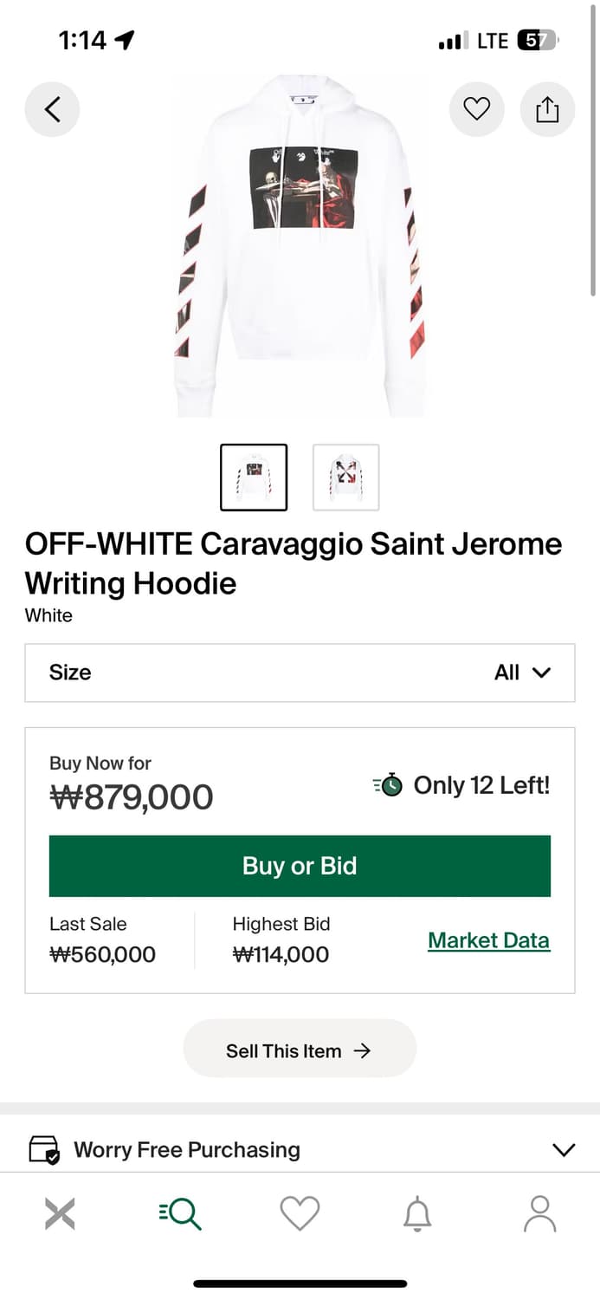Tap the Worry Free Purchasing shield icon
Screen dimensions: 600x1300
pyautogui.click(x=44, y=1151)
